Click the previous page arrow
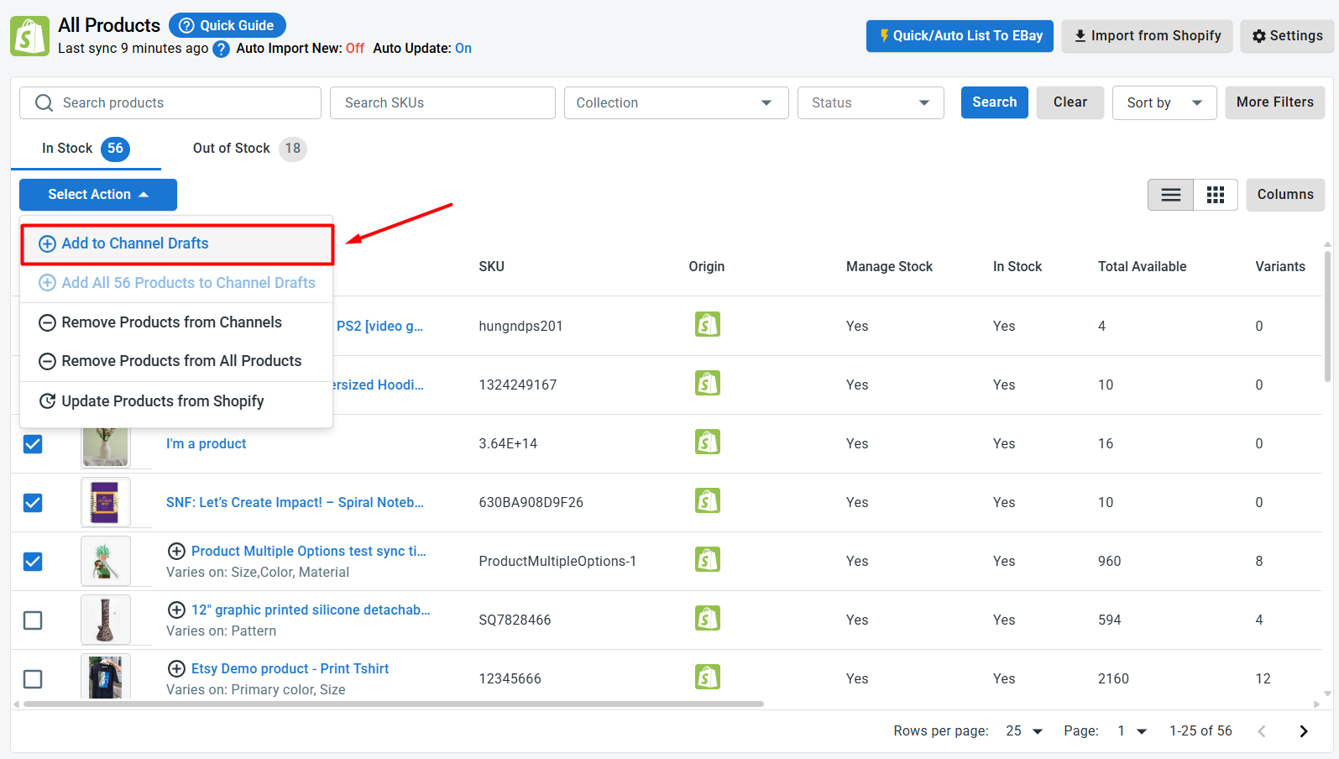 (1261, 731)
